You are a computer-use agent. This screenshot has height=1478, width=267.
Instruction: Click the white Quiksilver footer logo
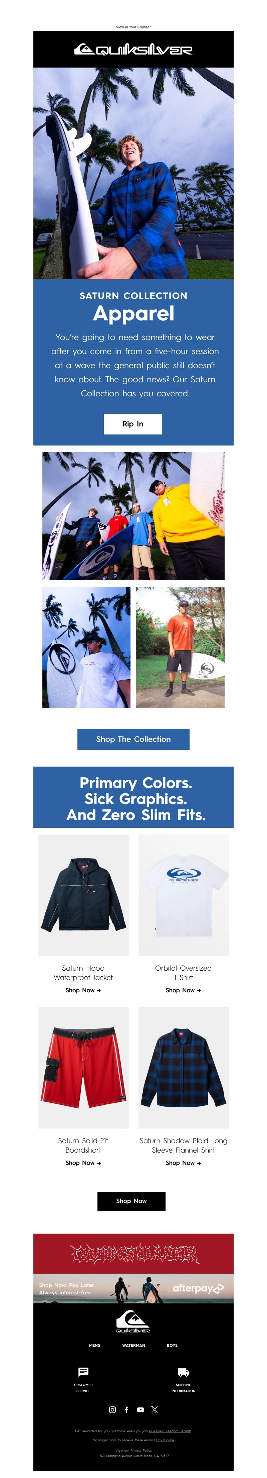(x=133, y=1321)
